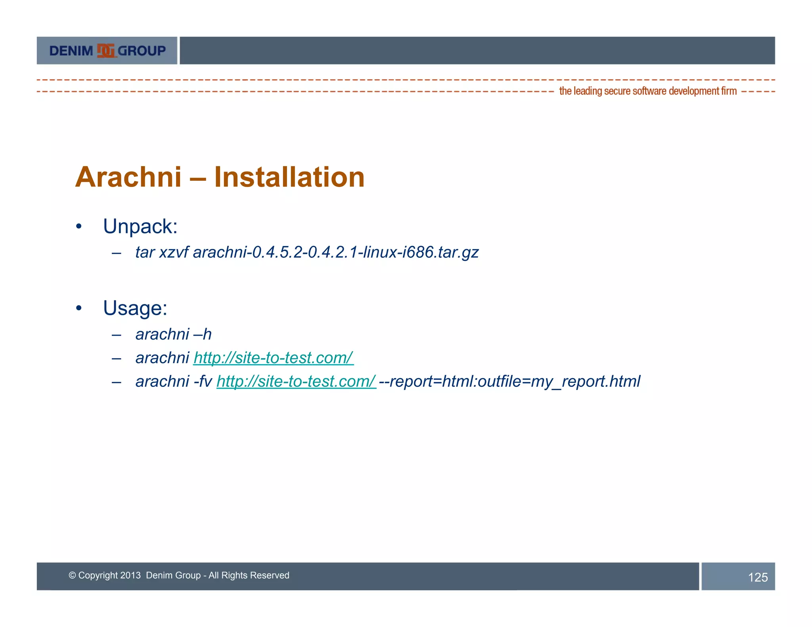Click the Arachni – Installation title
This screenshot has width=812, height=627.
click(220, 177)
